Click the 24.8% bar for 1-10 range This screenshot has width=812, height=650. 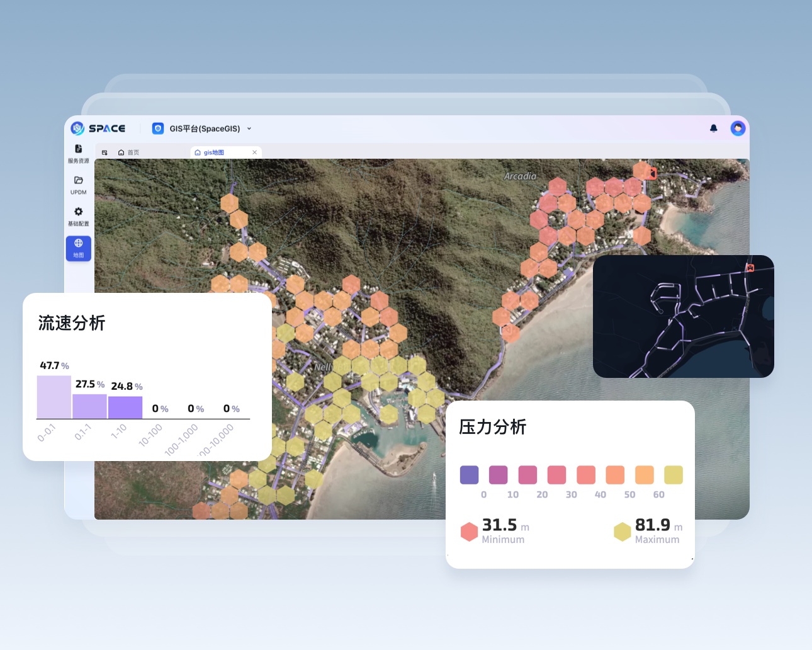point(125,408)
